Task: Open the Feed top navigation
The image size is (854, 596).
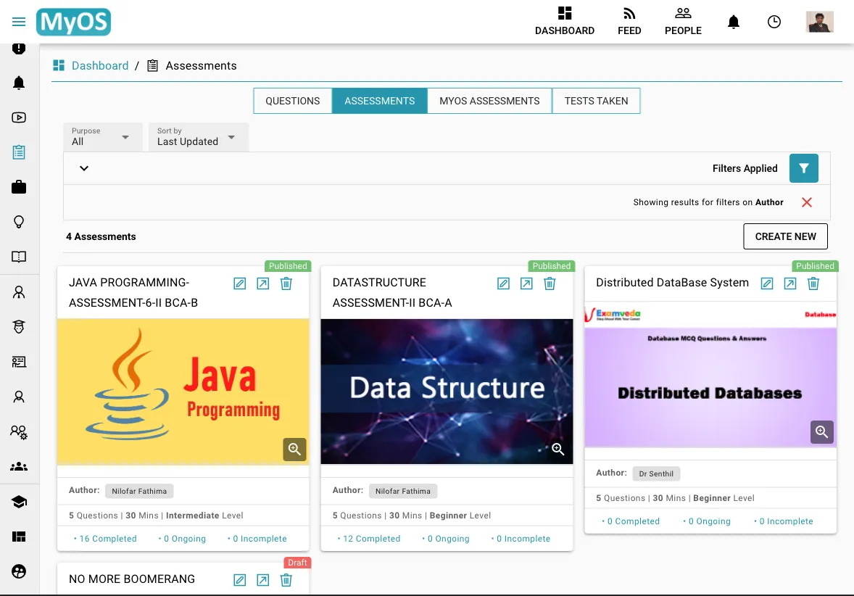Action: 629,21
